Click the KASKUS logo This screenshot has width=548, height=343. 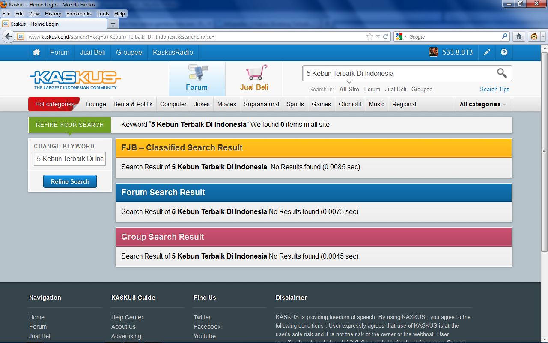pyautogui.click(x=75, y=80)
